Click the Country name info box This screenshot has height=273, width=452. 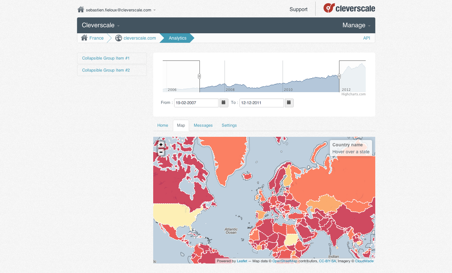coord(351,148)
